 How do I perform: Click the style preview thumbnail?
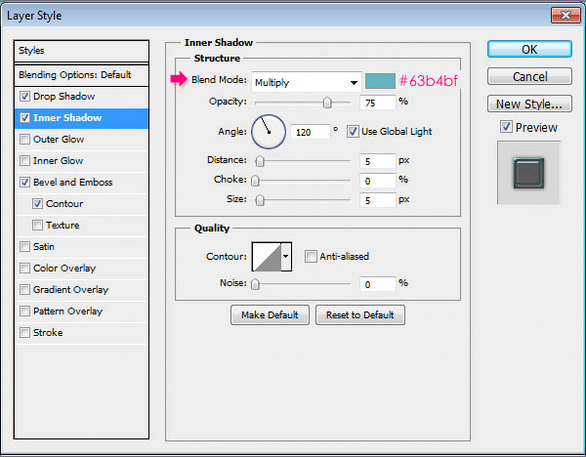click(528, 173)
